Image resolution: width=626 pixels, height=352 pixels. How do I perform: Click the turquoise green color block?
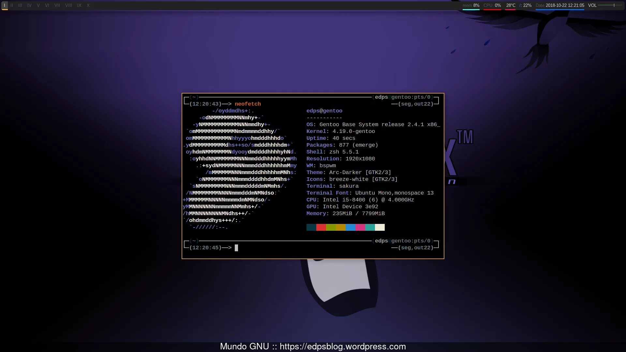370,227
